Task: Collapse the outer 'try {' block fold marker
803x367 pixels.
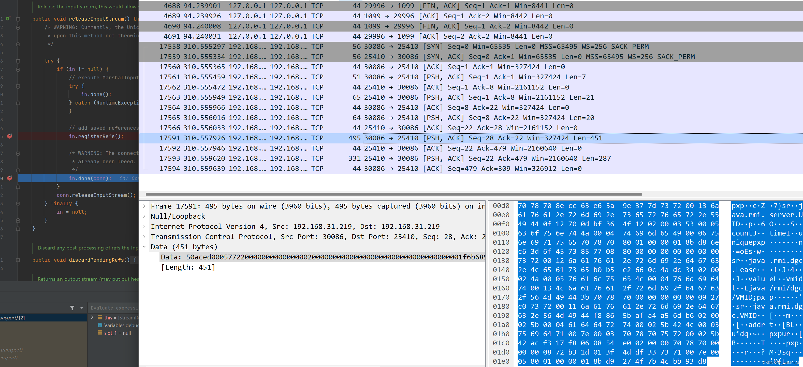Action: [18, 61]
